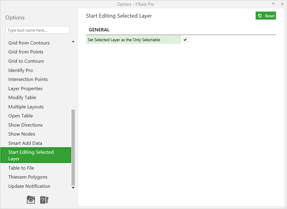Select Open Table in the list
The width and height of the screenshot is (287, 209).
[21, 116]
